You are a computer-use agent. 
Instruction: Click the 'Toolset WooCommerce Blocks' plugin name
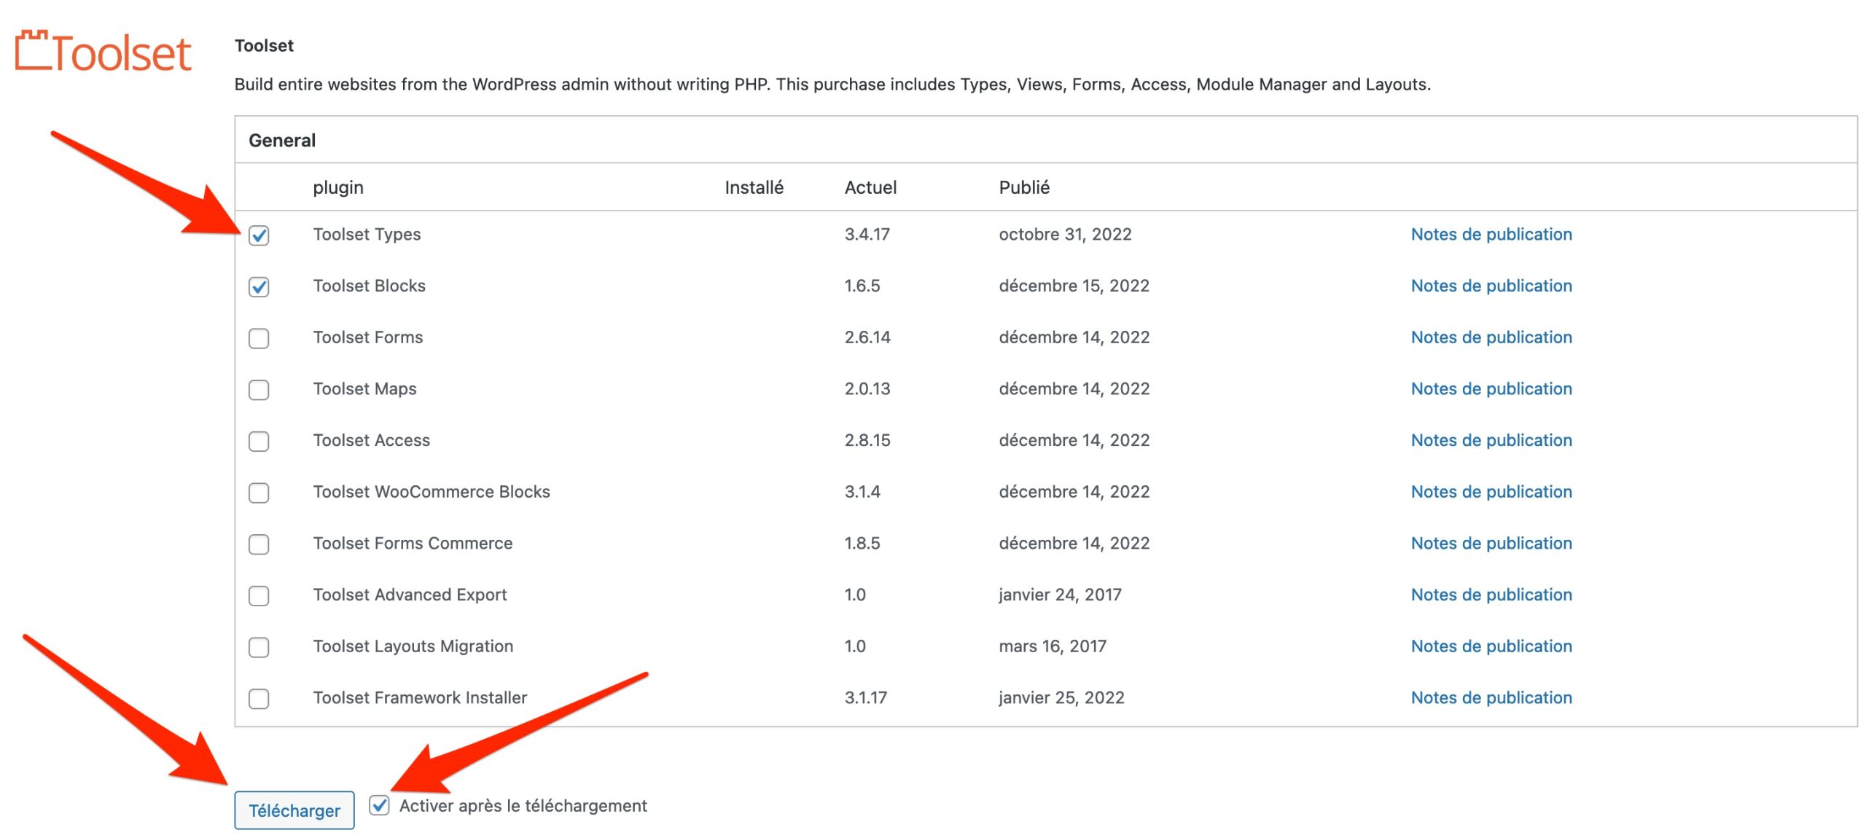432,492
